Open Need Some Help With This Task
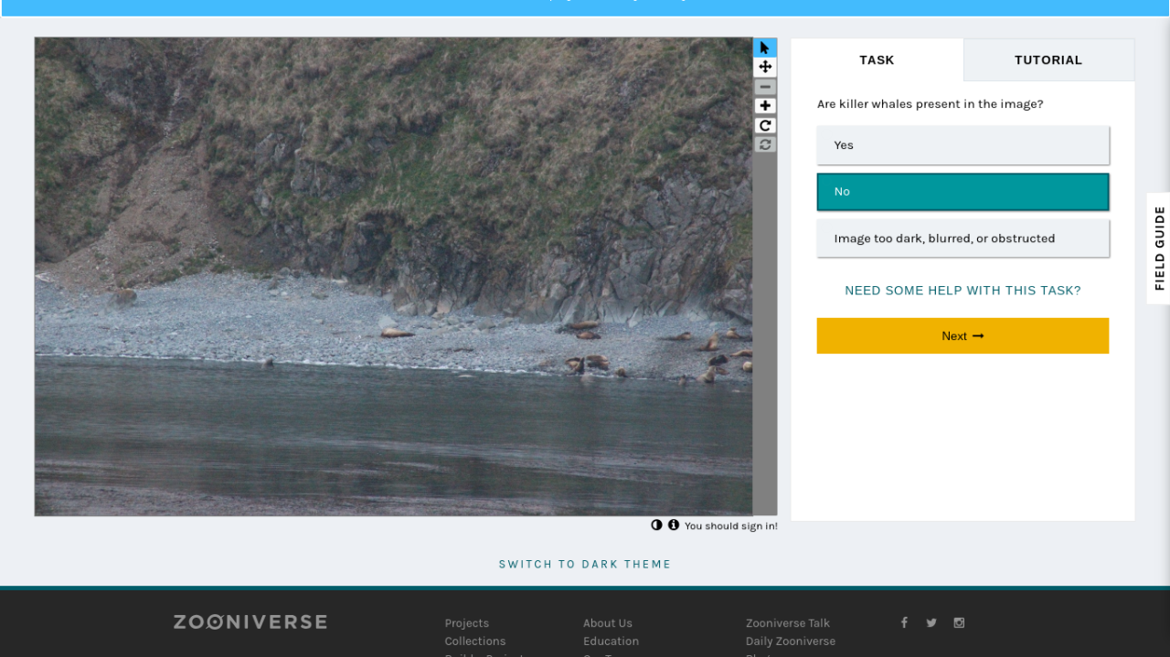The width and height of the screenshot is (1170, 657). click(963, 291)
